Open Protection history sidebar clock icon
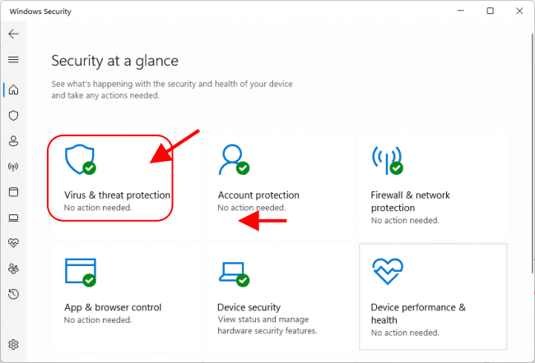Image resolution: width=535 pixels, height=363 pixels. 13,294
